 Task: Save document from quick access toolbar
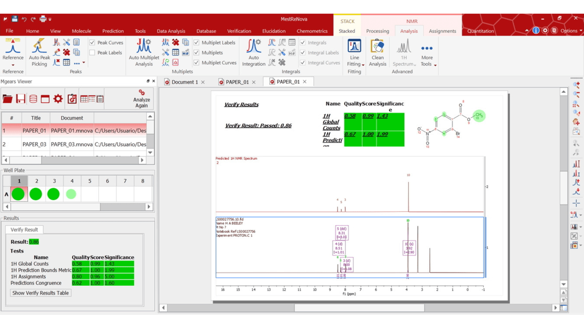click(x=15, y=19)
